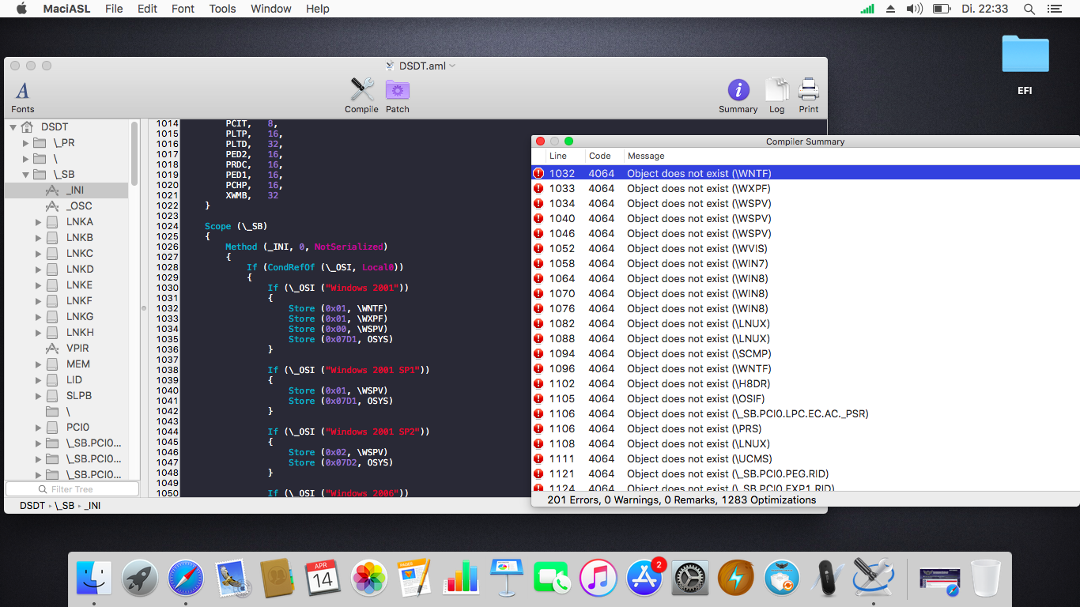Image resolution: width=1080 pixels, height=607 pixels.
Task: Expand the PCI0 tree node
Action: [38, 427]
